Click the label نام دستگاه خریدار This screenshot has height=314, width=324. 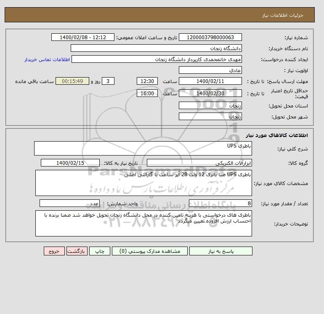click(288, 48)
